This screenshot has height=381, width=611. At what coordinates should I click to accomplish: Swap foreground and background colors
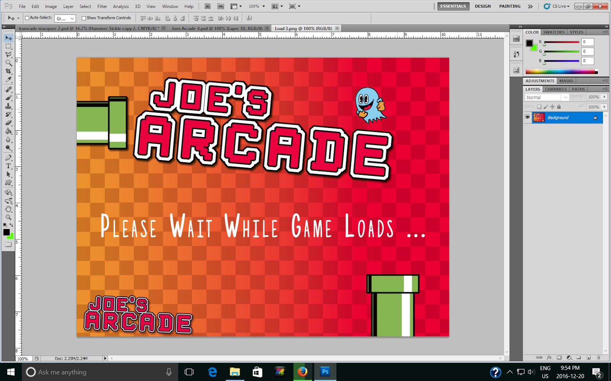[x=11, y=225]
